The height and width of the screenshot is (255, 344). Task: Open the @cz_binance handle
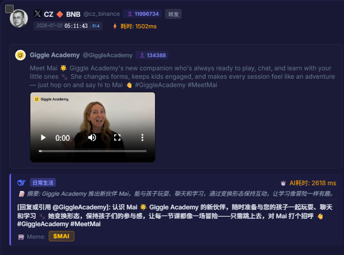(x=102, y=14)
